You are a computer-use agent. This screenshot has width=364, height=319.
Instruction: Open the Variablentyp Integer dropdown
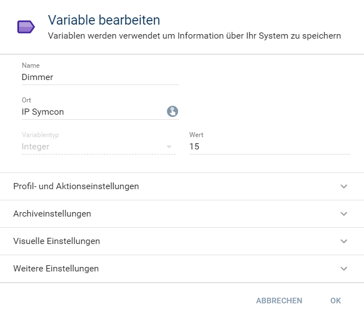99,147
